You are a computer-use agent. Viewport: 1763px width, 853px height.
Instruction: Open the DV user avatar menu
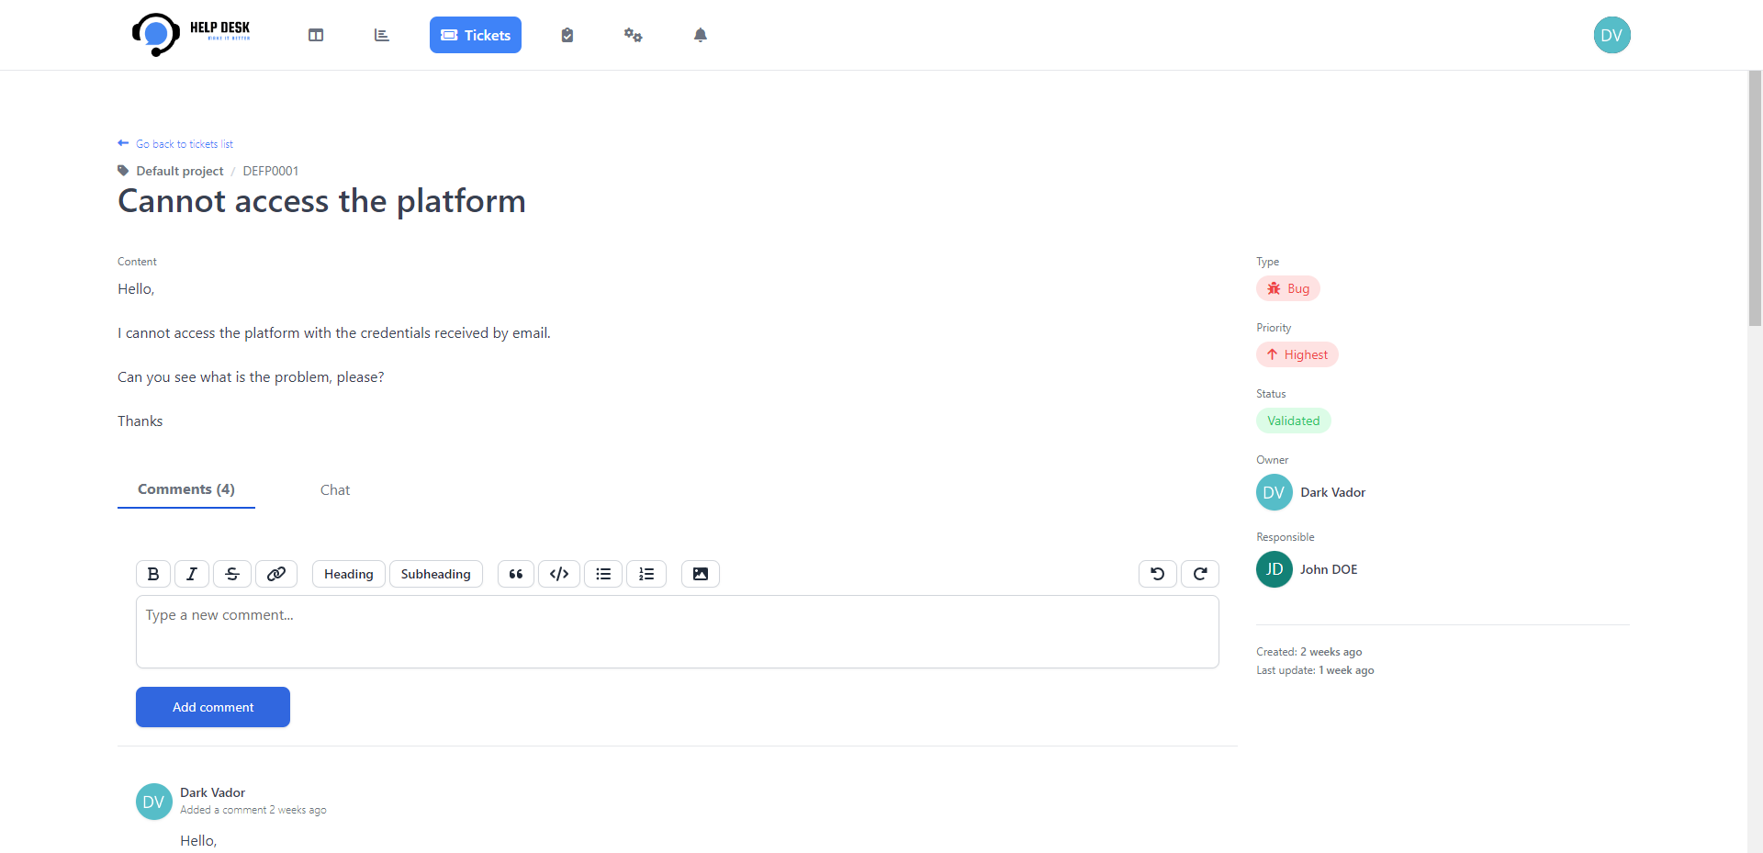coord(1612,35)
